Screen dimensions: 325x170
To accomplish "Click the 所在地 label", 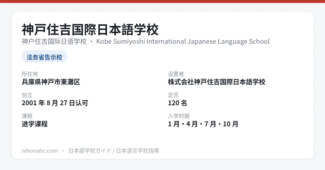I will [30, 74].
